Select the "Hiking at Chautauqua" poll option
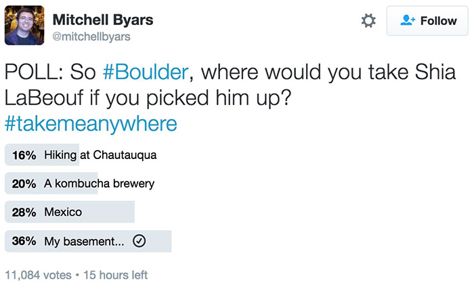Image resolution: width=474 pixels, height=291 pixels. pyautogui.click(x=100, y=155)
